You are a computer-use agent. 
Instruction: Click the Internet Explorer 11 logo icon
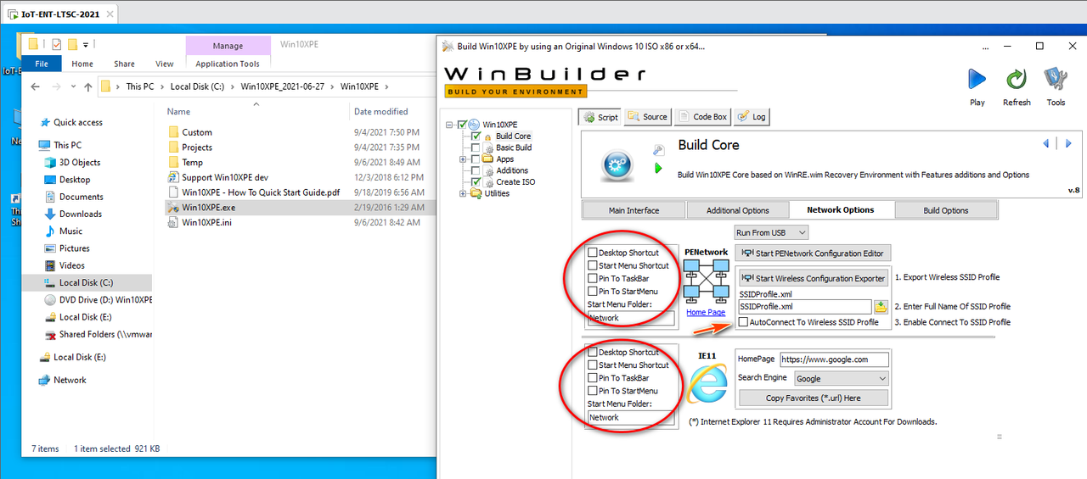pyautogui.click(x=707, y=384)
